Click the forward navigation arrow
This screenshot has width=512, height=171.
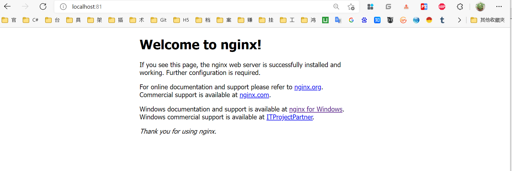point(25,6)
